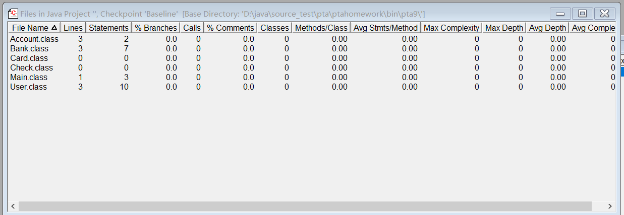624x215 pixels.
Task: Sort by Avg Stmts/Method column
Action: pos(385,28)
